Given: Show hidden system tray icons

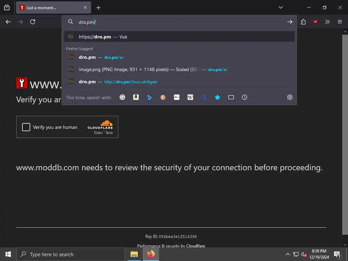Looking at the screenshot, I should [288, 254].
